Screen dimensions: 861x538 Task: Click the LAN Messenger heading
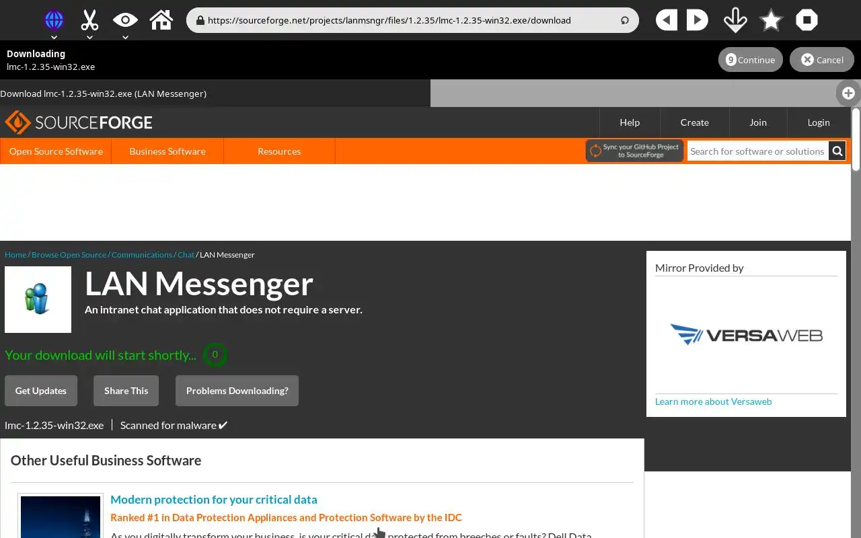point(199,284)
